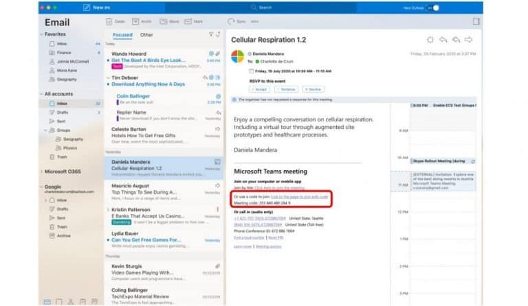The image size is (528, 306).
Task: Click the reply all arrow icon
Action: 456,40
